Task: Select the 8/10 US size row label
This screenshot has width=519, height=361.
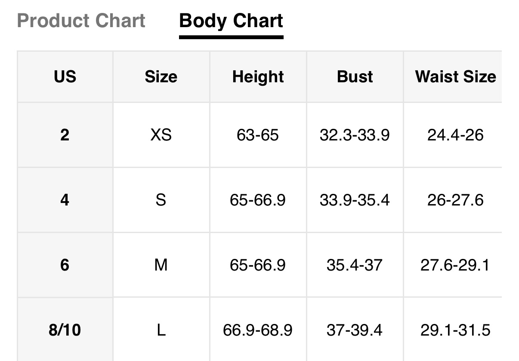Action: [x=65, y=330]
